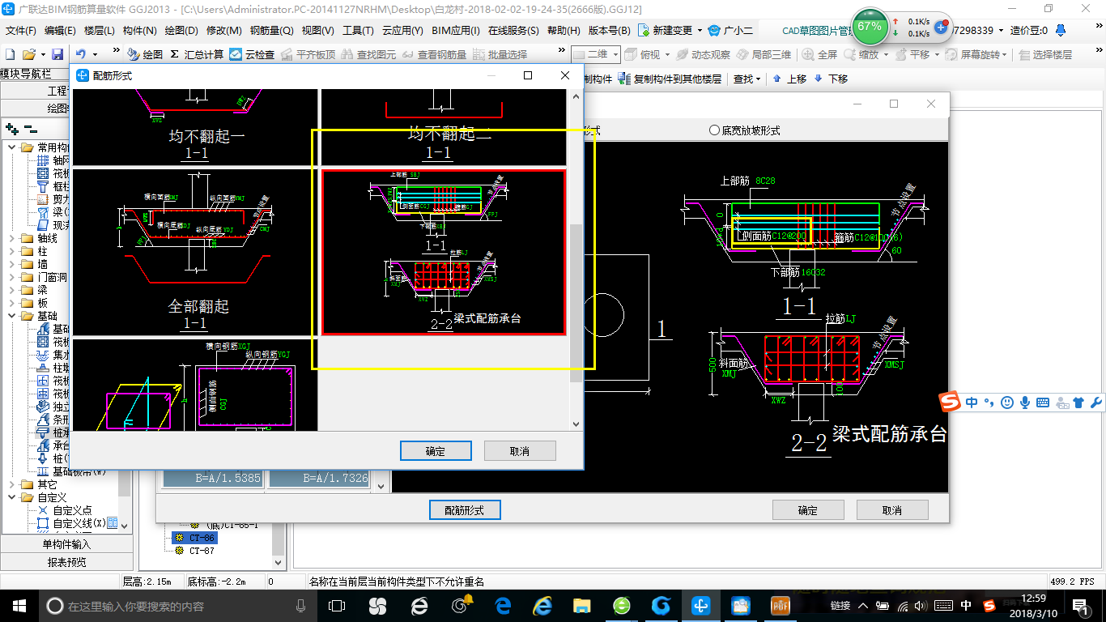Open 钢筋量(Q) menu
The height and width of the screenshot is (622, 1106).
271,31
